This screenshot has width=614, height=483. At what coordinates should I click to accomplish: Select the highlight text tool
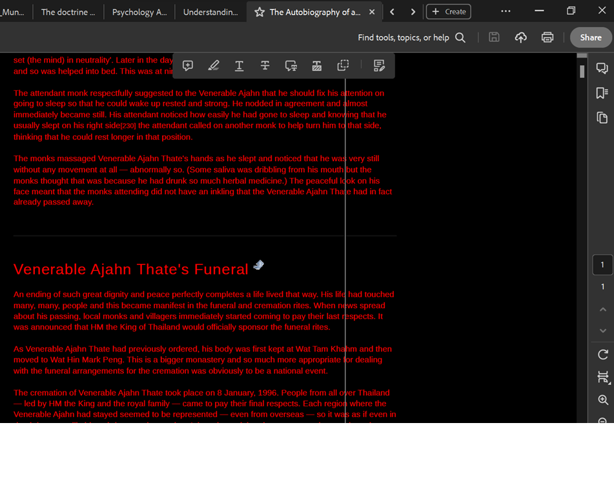pyautogui.click(x=214, y=66)
